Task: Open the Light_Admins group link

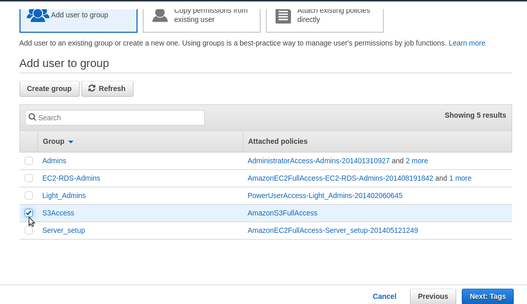Action: coord(64,196)
